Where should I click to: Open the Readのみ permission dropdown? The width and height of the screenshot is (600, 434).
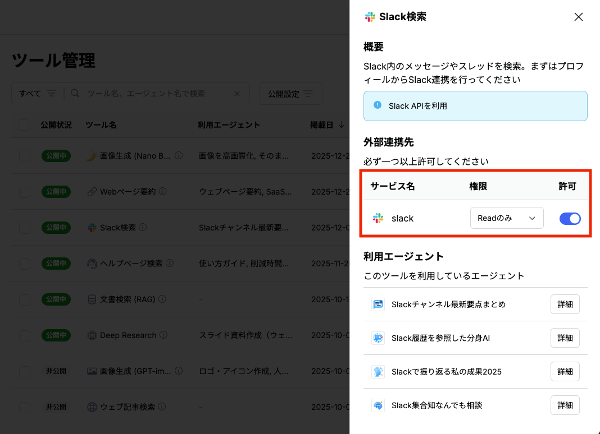[x=507, y=218]
